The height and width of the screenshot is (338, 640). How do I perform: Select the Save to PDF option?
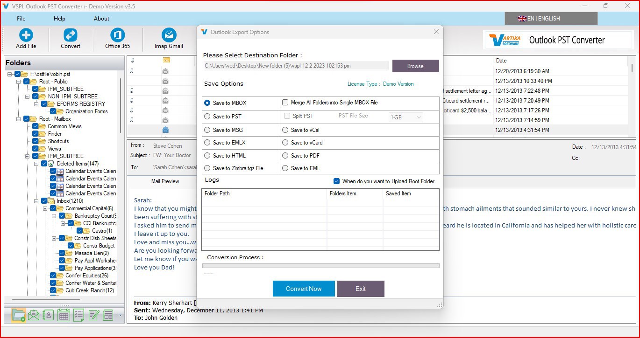pos(285,156)
